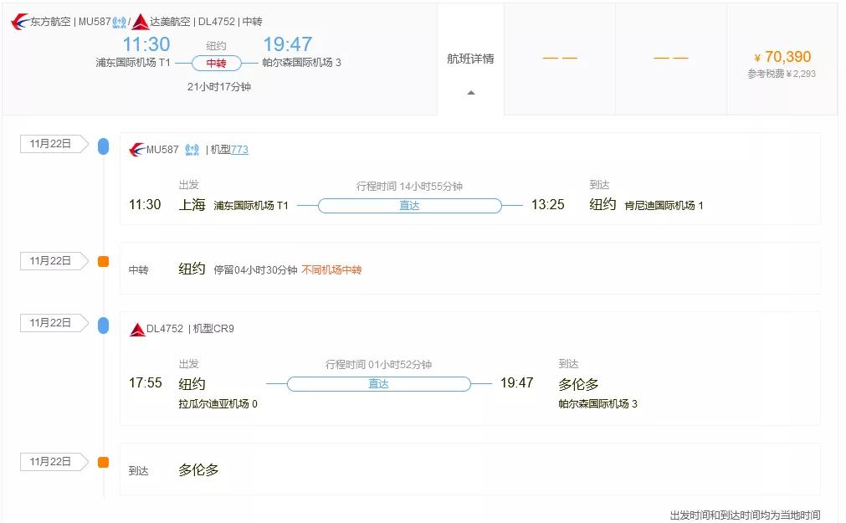Image resolution: width=846 pixels, height=523 pixels.
Task: Click the blue timeline dot beside the DL4752 segment
Action: [103, 324]
